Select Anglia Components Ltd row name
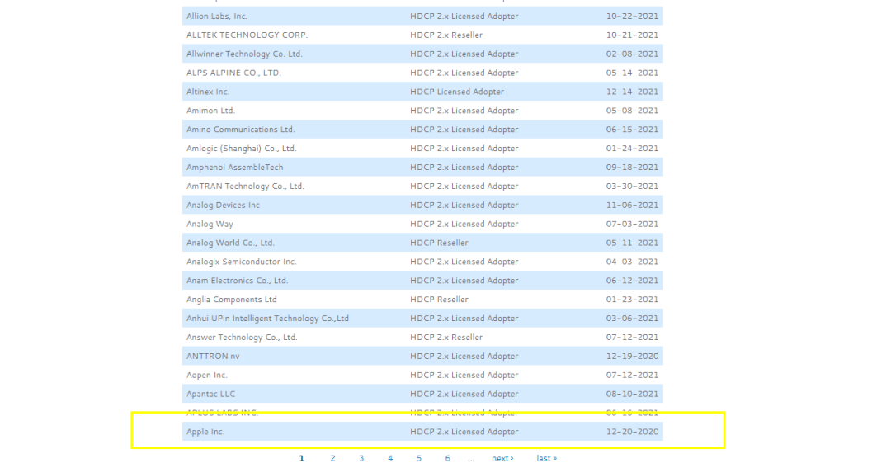This screenshot has width=891, height=468. [231, 300]
